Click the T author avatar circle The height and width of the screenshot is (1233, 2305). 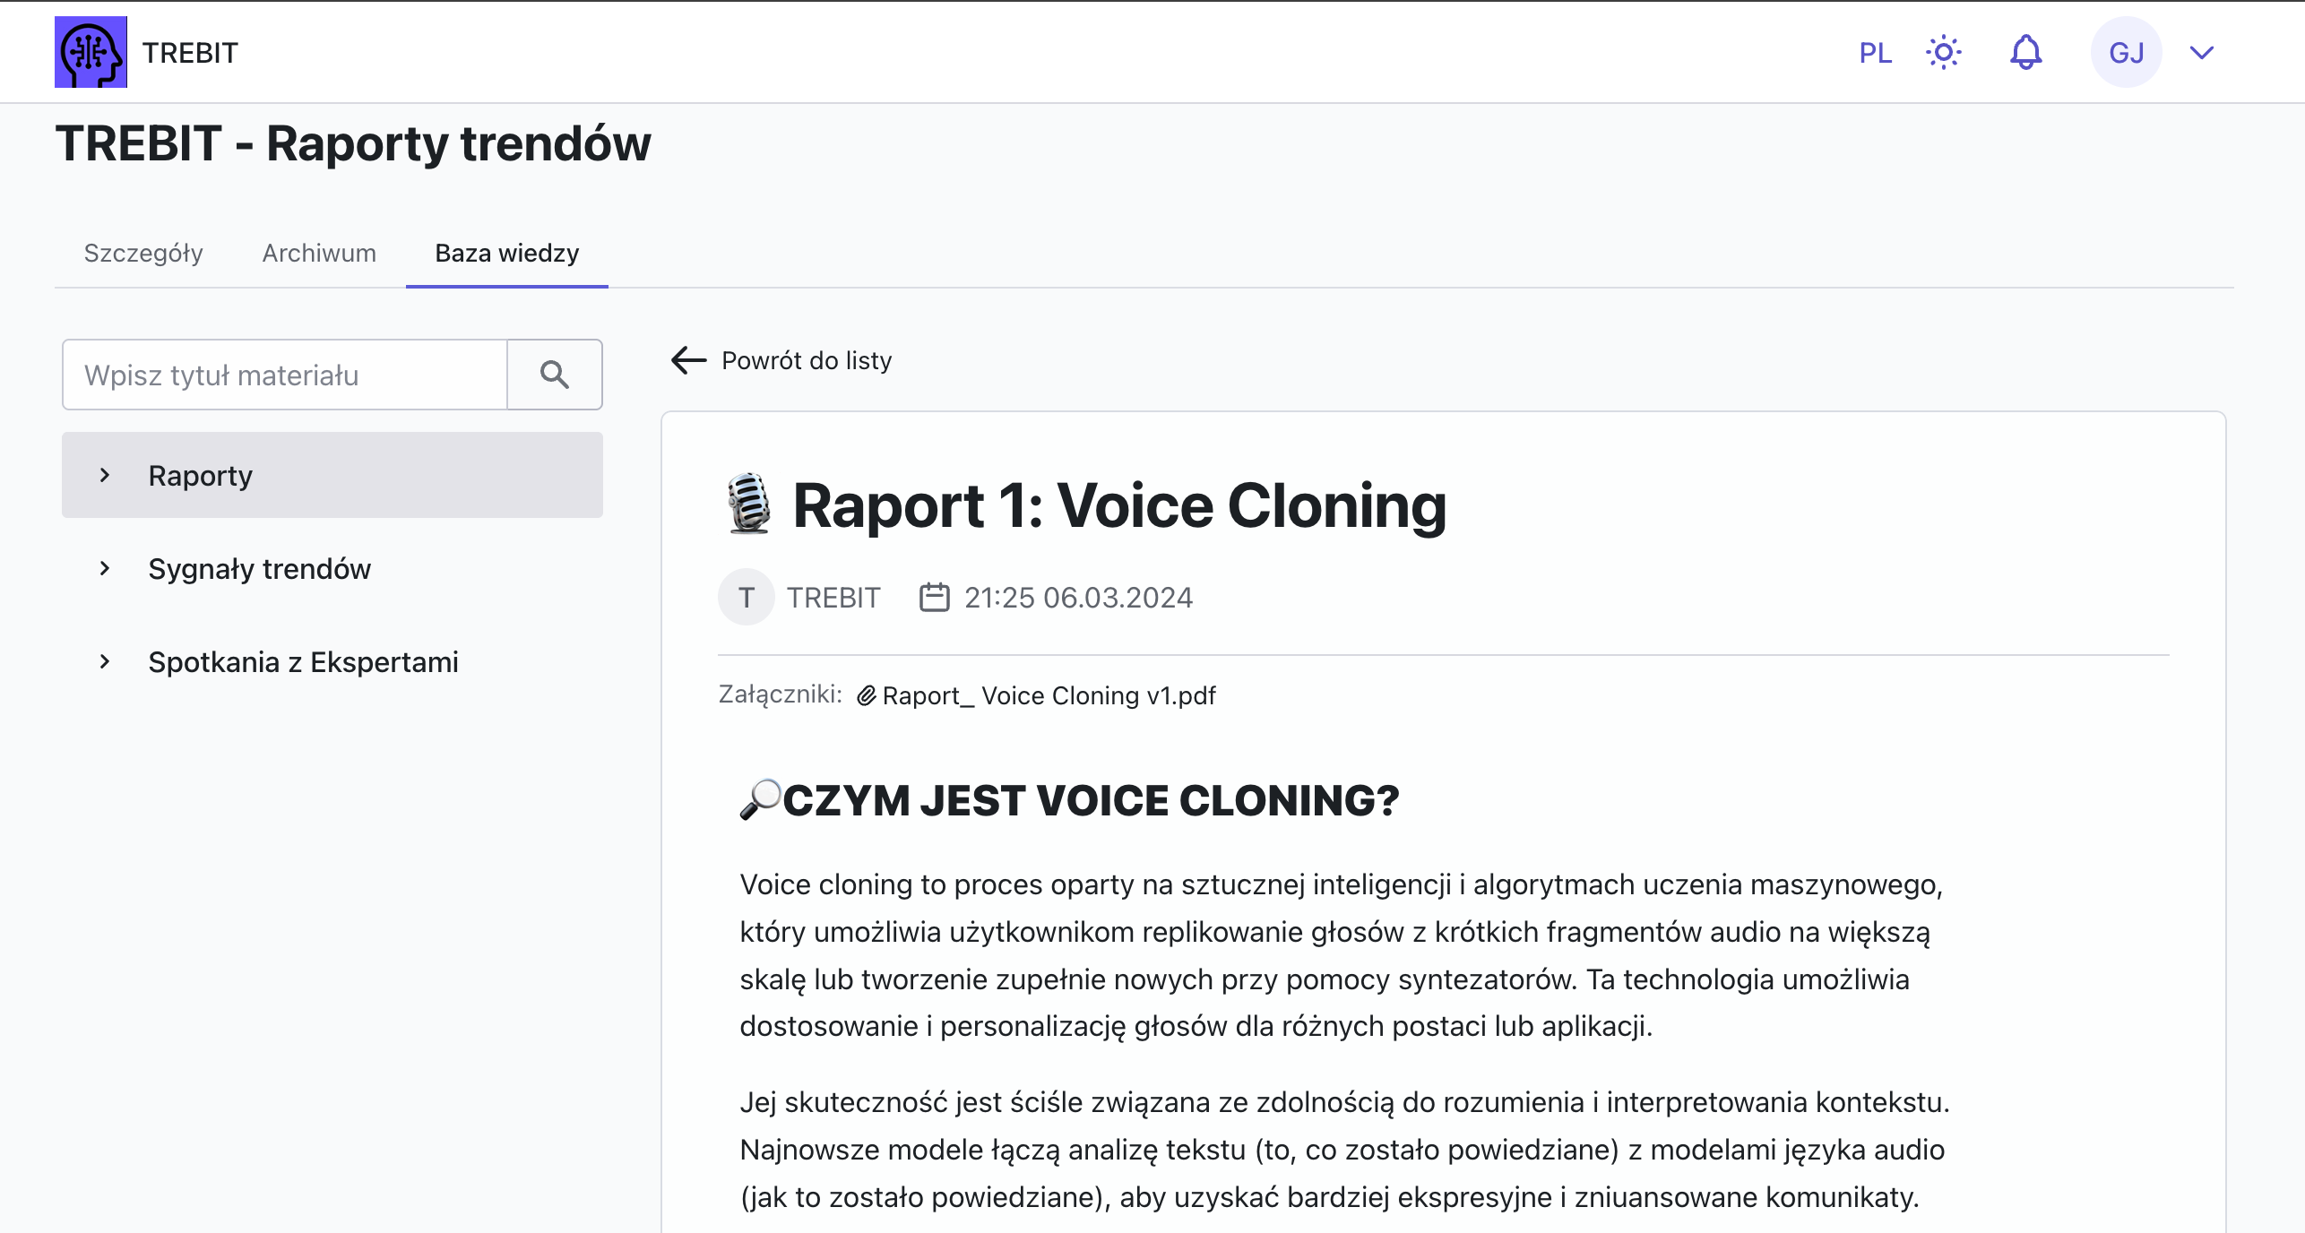[x=746, y=597]
